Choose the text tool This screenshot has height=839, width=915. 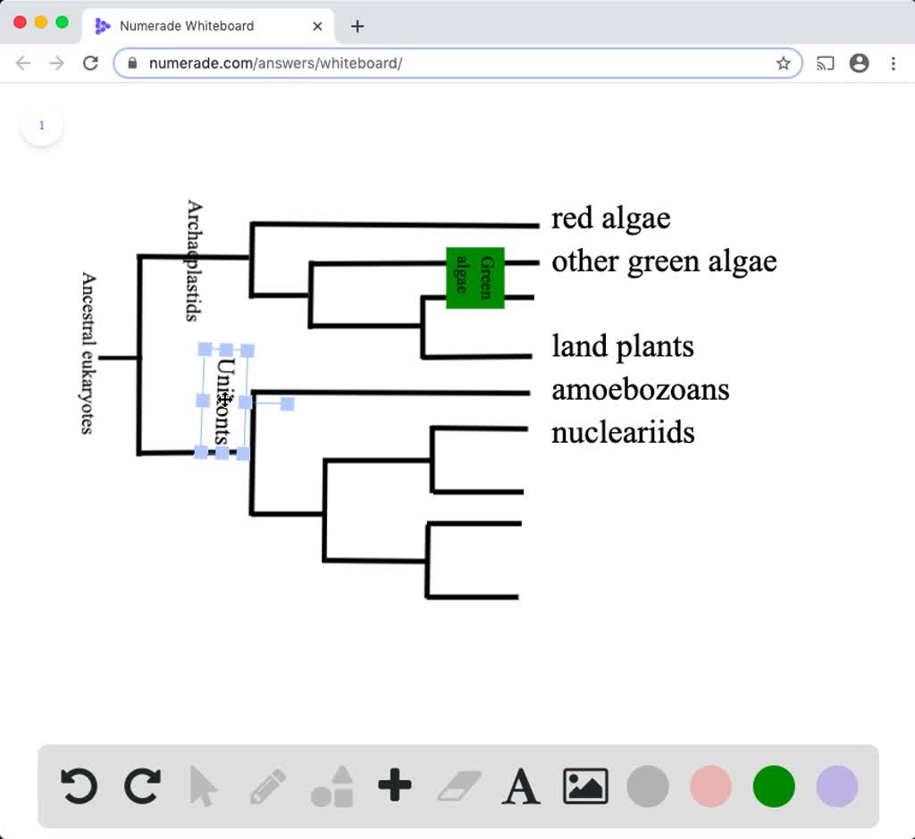click(x=521, y=786)
